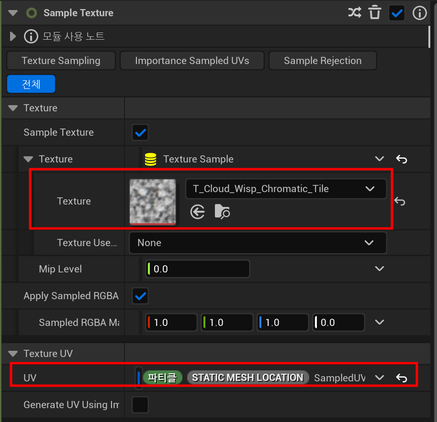Toggle the module enabled checkbox in header
The width and height of the screenshot is (437, 422).
[x=397, y=13]
